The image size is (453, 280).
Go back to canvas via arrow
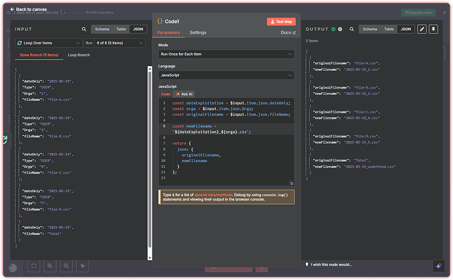[12, 9]
